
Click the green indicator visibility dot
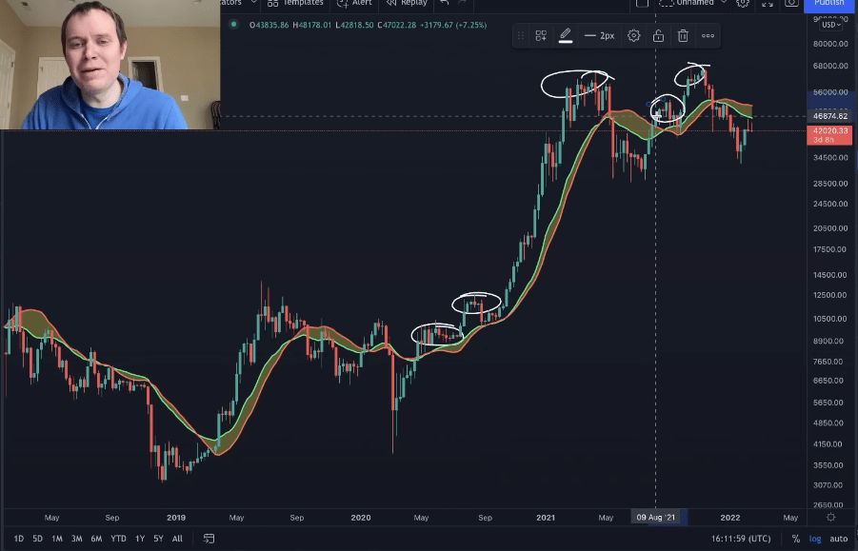(x=234, y=25)
